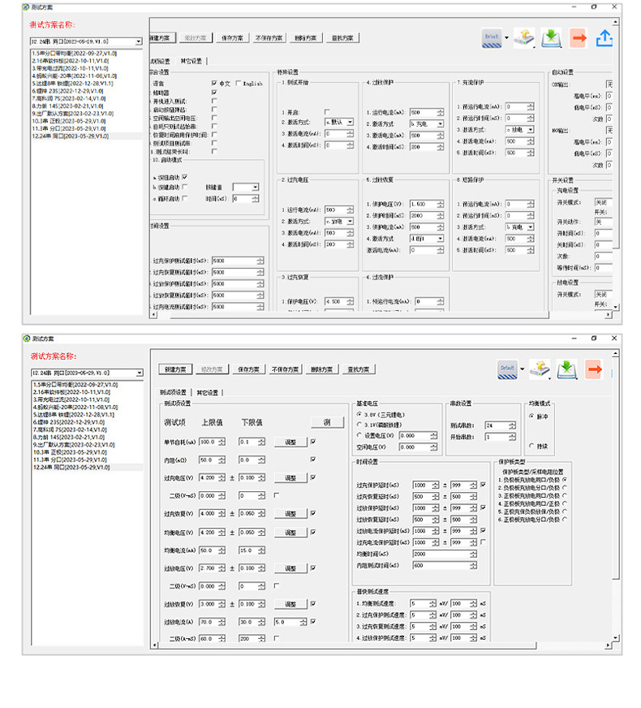641x708 pixels.
Task: Click horizontal scrollbar at bottom window panel
Action: pyautogui.click(x=347, y=645)
